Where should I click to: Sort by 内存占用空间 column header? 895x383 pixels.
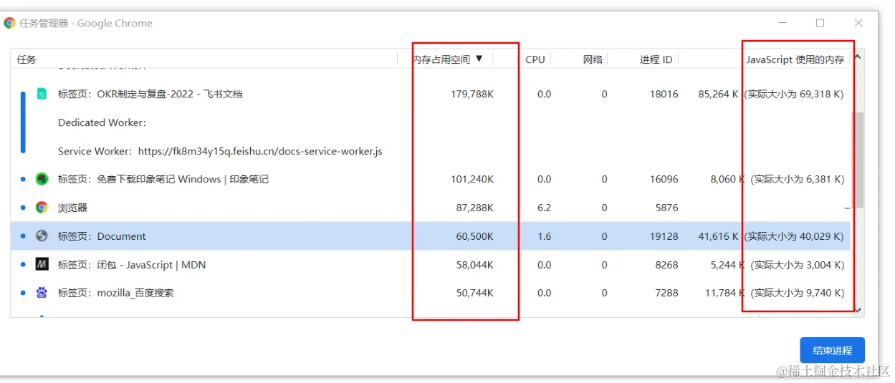pos(448,59)
